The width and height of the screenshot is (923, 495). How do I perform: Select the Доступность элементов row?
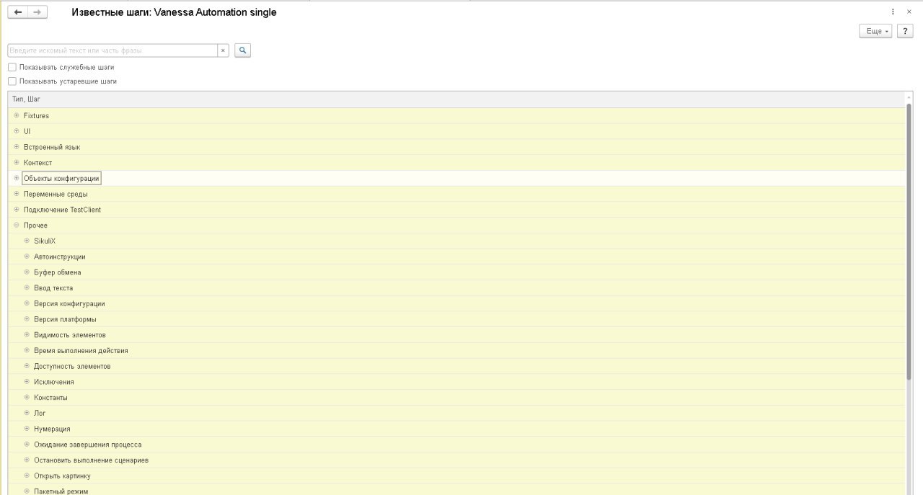456,366
